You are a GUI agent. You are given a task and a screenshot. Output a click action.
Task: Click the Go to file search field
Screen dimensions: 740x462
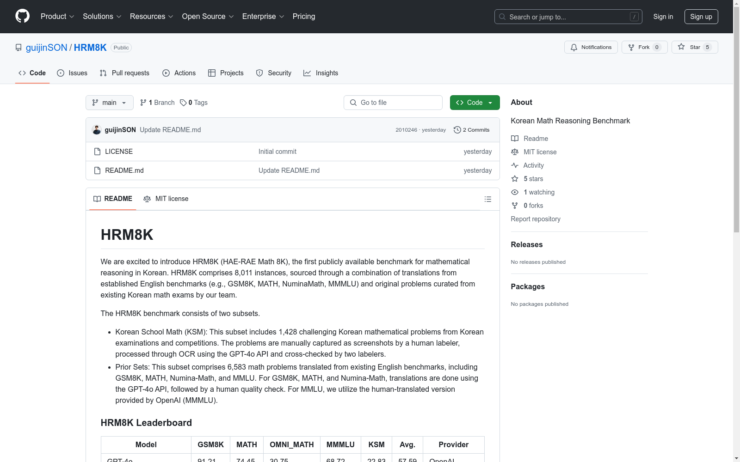[393, 103]
